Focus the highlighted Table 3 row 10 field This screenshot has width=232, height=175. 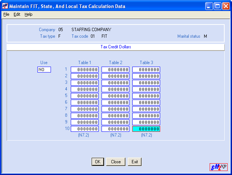(146, 129)
